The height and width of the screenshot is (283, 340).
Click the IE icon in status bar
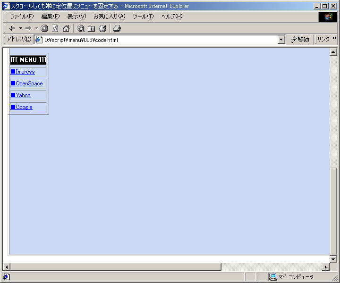pyautogui.click(x=6, y=277)
